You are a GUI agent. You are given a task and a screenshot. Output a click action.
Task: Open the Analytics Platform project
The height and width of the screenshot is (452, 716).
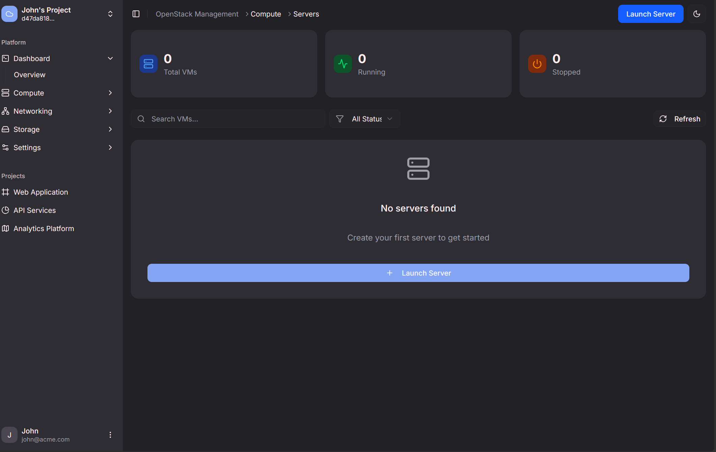[44, 228]
